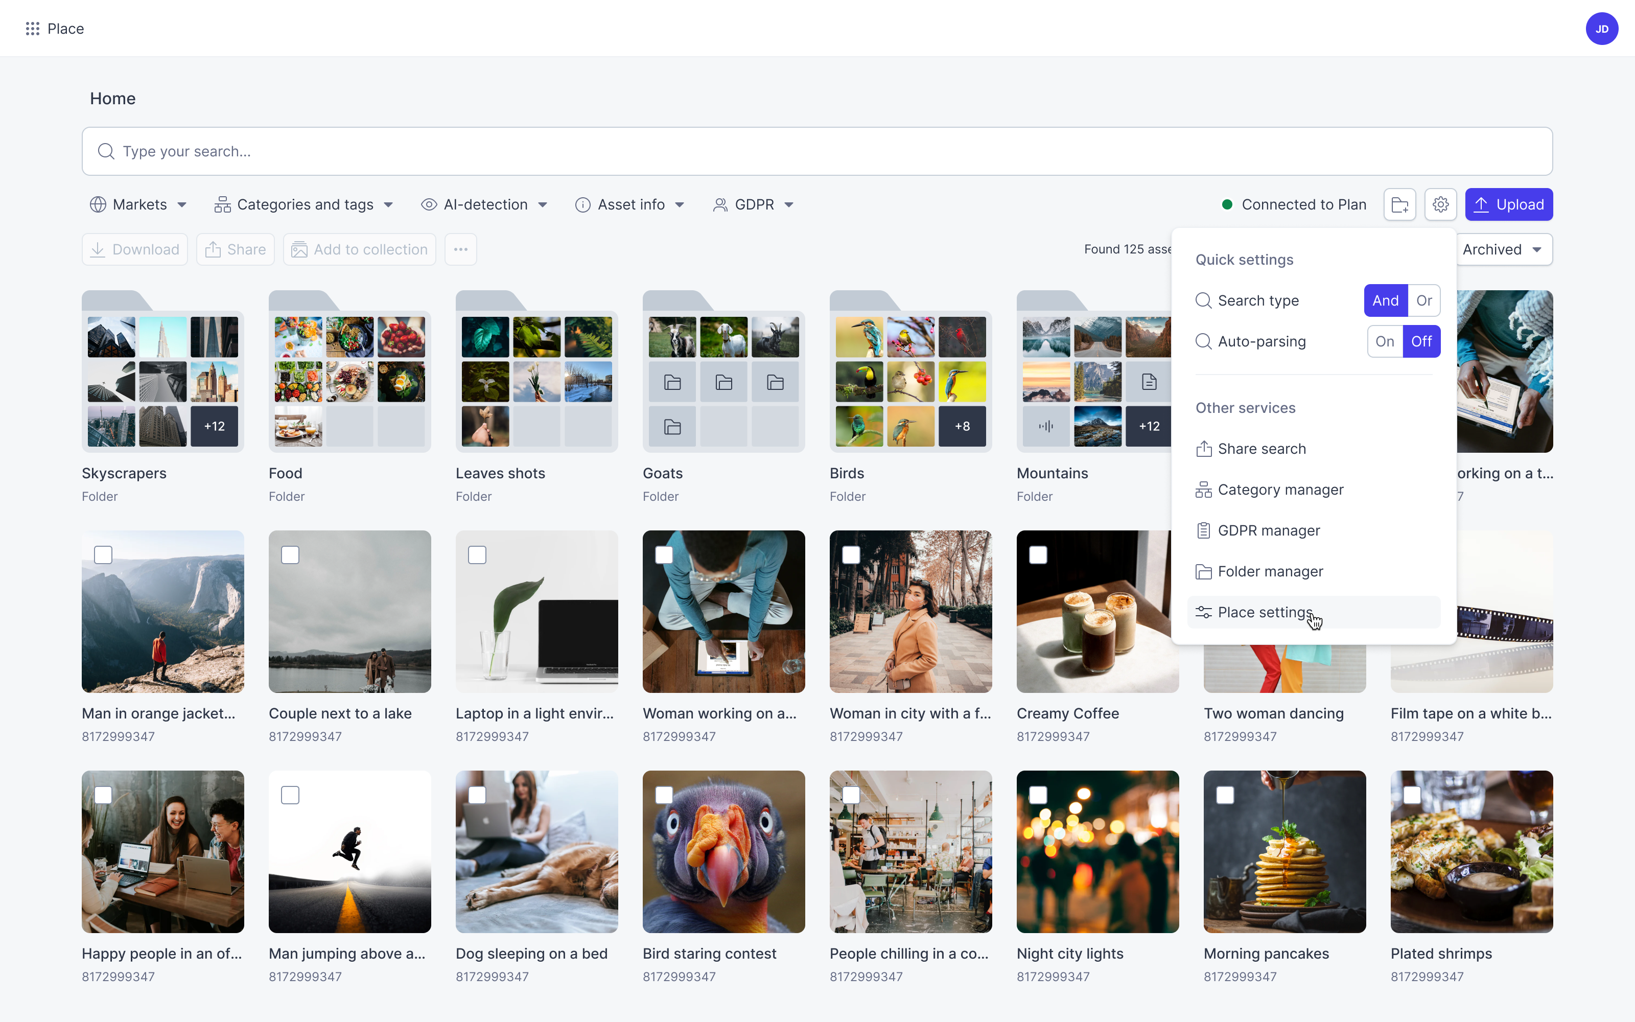Click the Category manager icon
This screenshot has height=1022, width=1635.
pos(1203,490)
